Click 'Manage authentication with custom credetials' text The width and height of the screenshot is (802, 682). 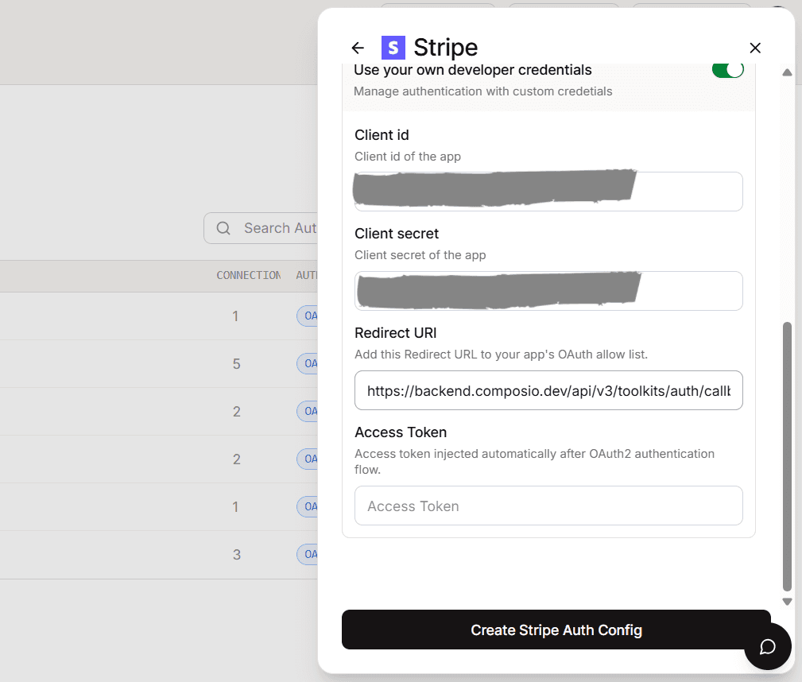tap(482, 91)
